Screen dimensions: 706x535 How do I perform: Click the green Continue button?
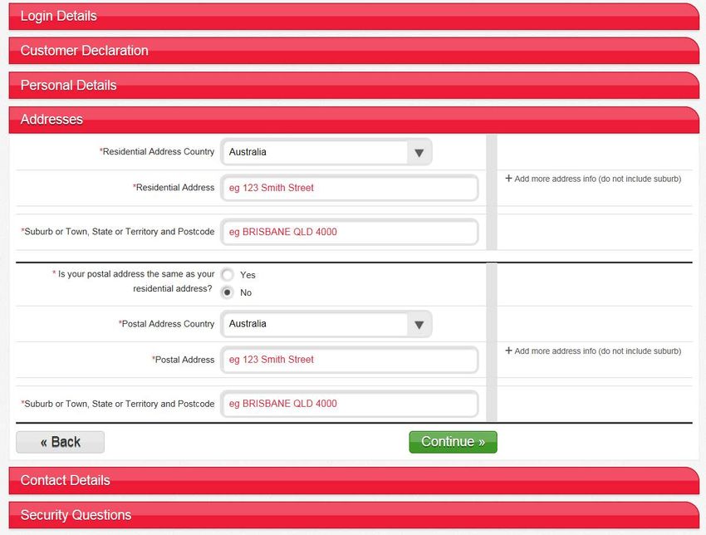point(453,442)
